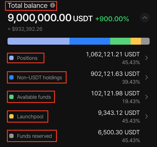Collapse balance breakdown with up chevron
Viewport: 157px width, 147px height.
pos(145,18)
